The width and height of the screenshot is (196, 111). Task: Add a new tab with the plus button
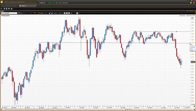[38, 6]
